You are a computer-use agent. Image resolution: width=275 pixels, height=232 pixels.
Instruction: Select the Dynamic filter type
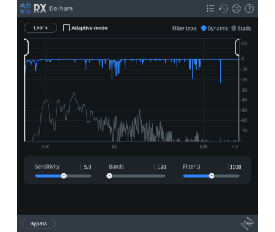[204, 28]
